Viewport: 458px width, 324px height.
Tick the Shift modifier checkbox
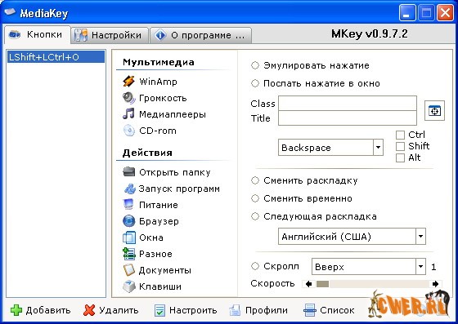coord(400,146)
